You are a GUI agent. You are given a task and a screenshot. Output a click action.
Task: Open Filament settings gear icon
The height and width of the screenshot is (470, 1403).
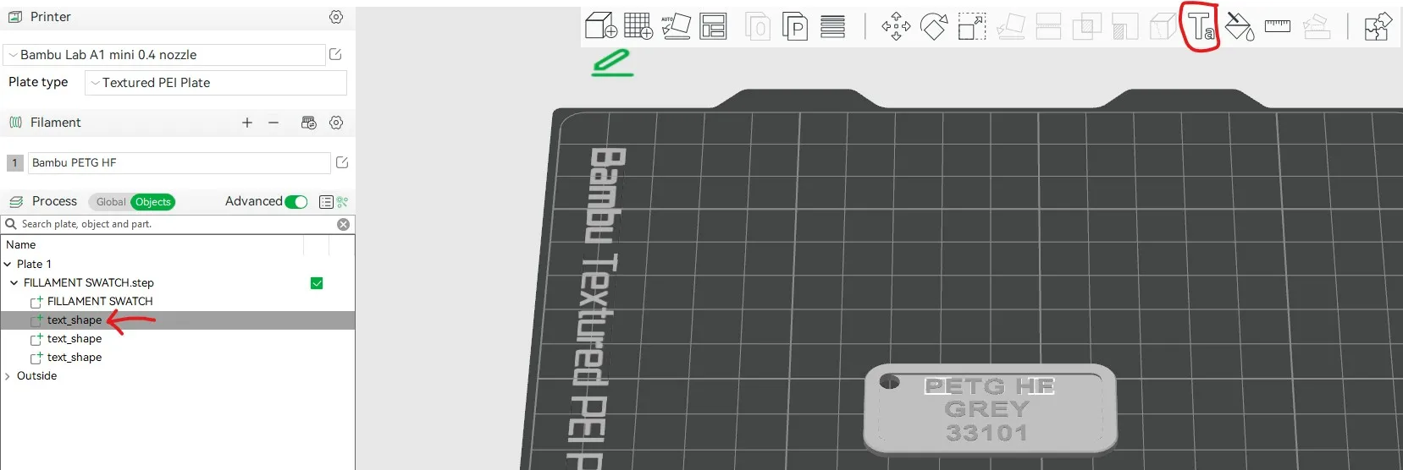[336, 123]
